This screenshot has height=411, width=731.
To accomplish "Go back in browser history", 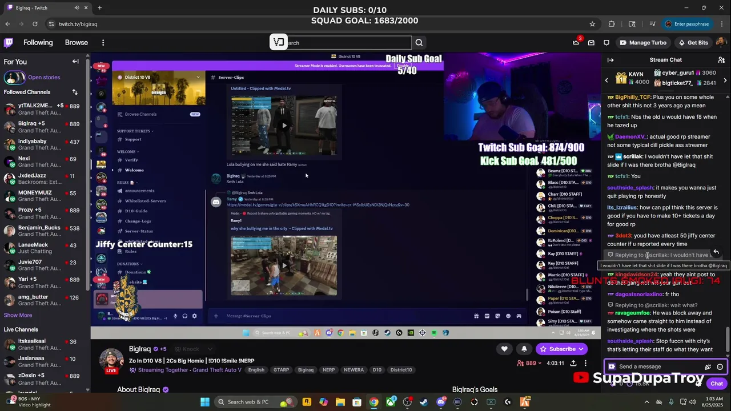I will coord(7,24).
